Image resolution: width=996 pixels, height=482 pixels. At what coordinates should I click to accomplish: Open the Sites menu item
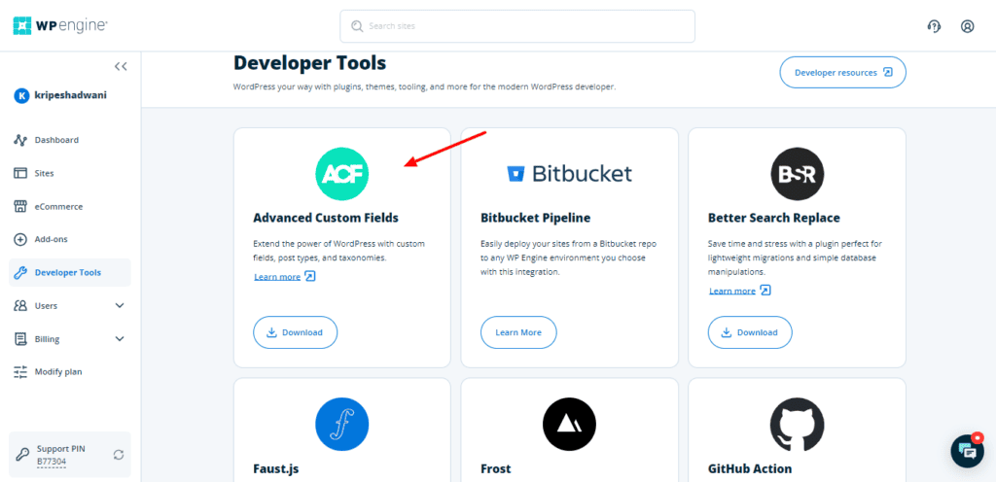click(44, 173)
